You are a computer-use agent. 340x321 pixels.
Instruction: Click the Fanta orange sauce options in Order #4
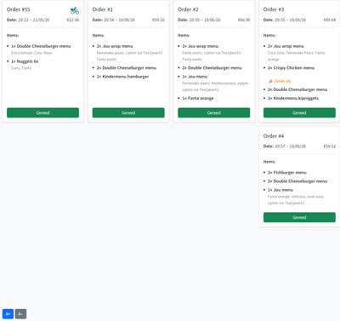[296, 200]
